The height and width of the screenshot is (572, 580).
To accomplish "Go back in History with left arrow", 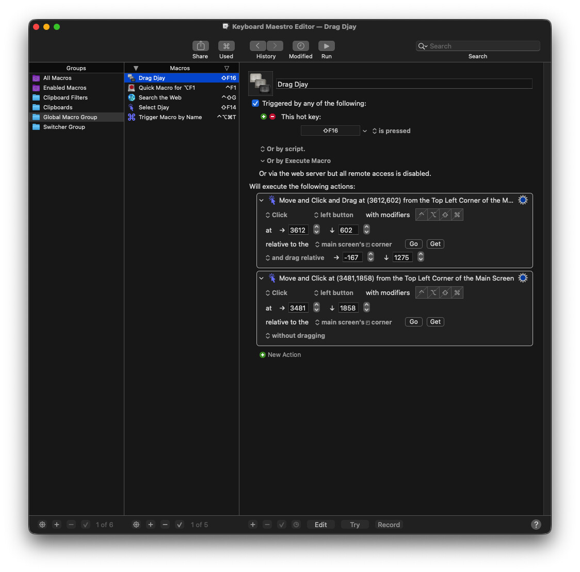I will coord(258,46).
